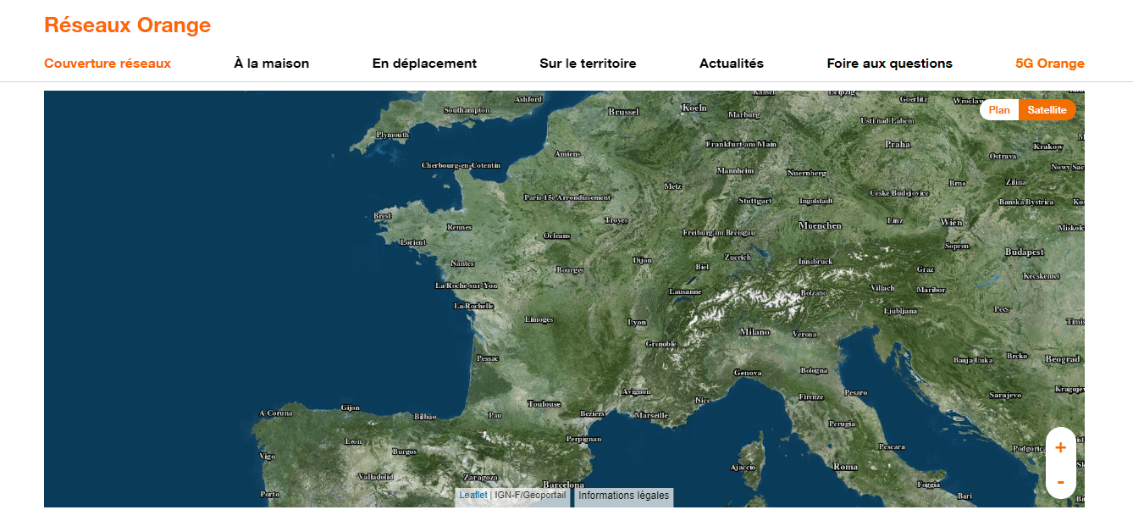
Task: Click the Frankfurt am Main map label
Action: 742,144
